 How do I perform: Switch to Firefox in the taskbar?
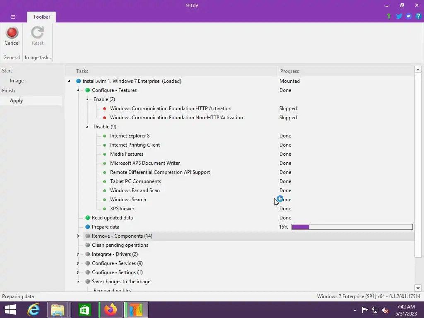tap(111, 310)
